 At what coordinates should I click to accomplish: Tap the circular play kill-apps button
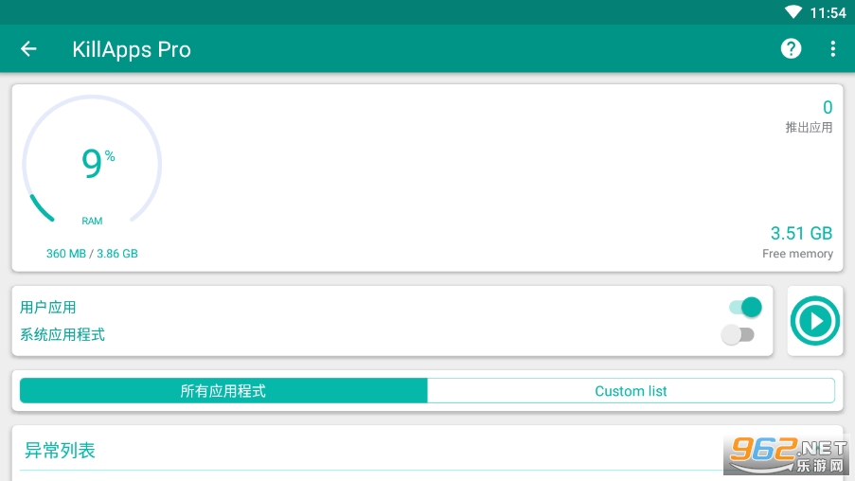tap(815, 321)
